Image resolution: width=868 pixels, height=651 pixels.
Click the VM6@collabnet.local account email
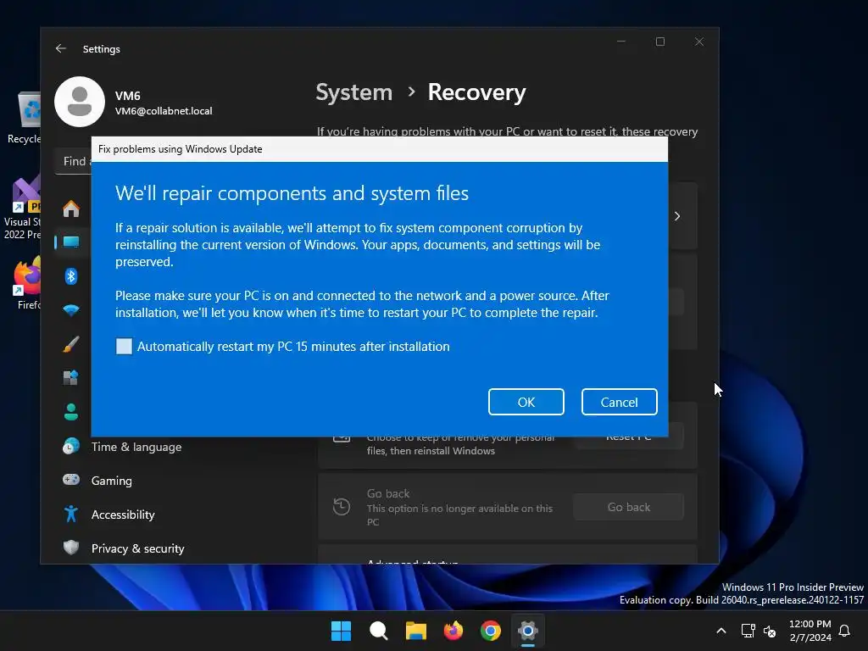coord(164,111)
